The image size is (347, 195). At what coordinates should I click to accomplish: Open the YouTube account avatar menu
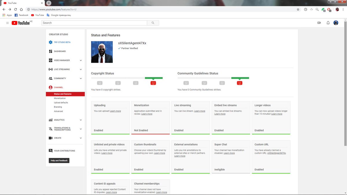pos(336,23)
